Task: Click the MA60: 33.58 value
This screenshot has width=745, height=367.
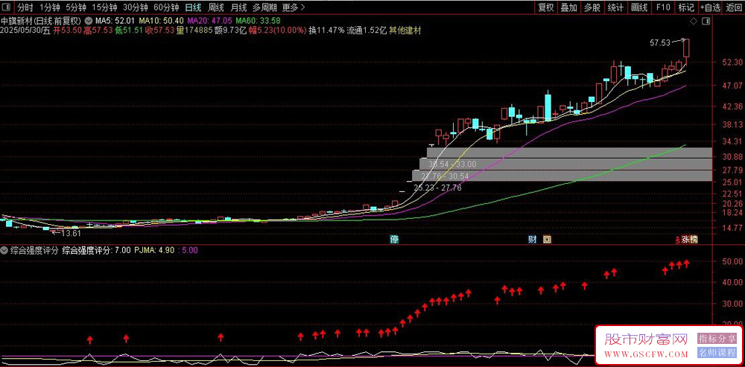Action: click(x=258, y=21)
